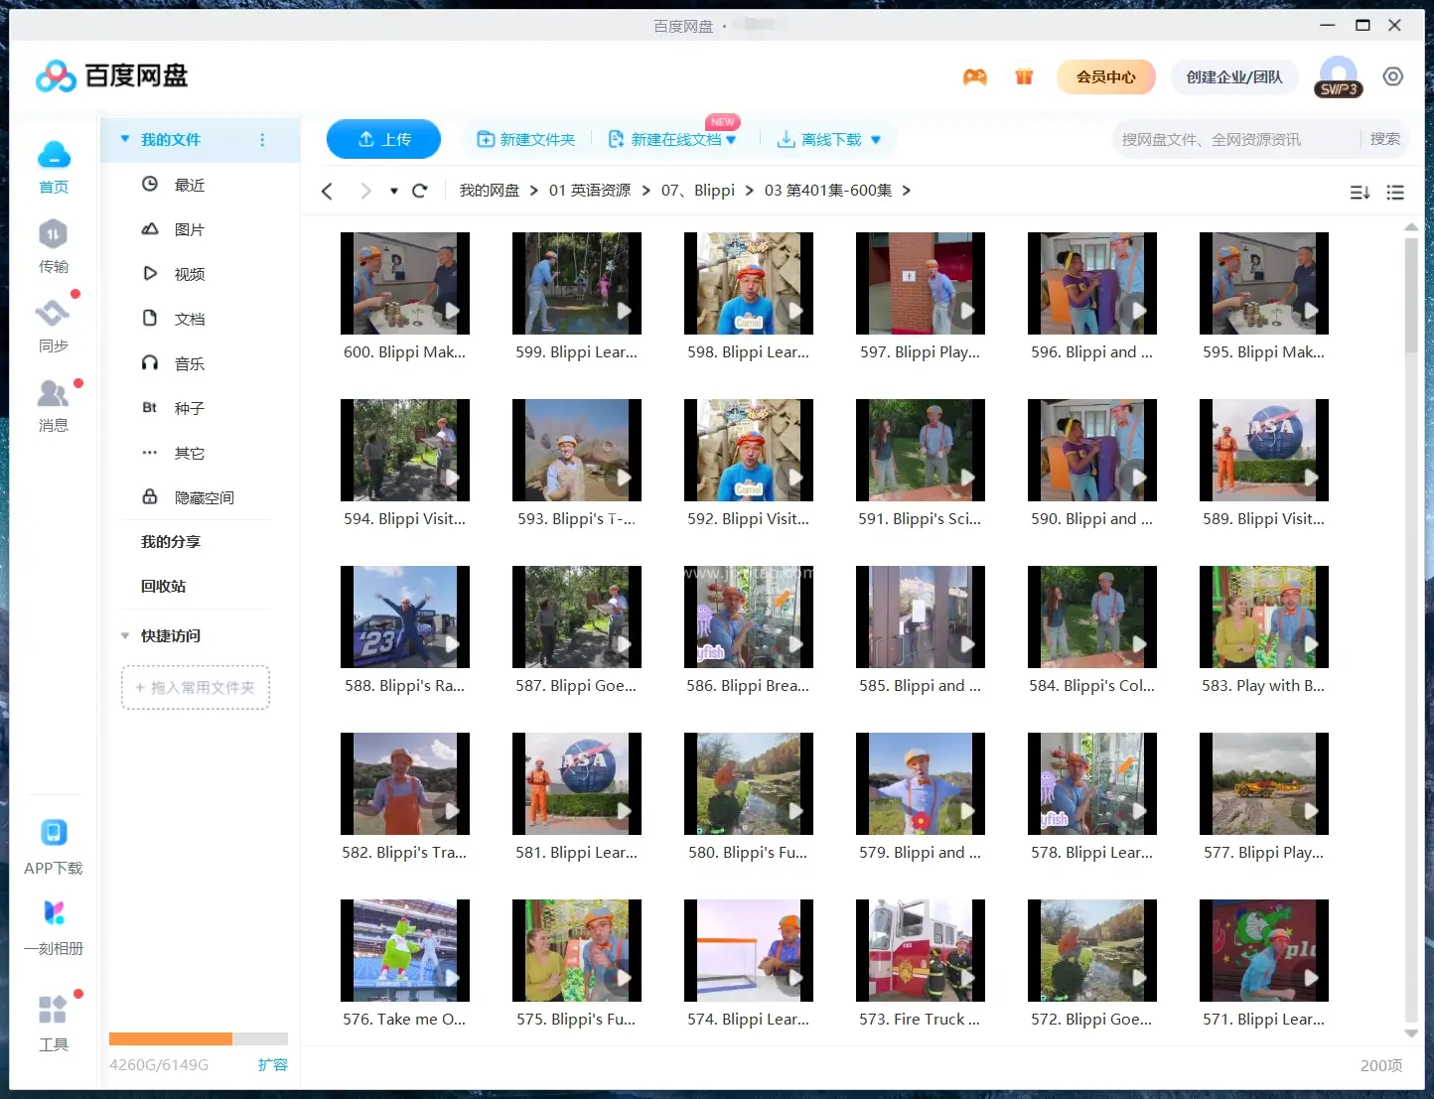Click the refresh icon in navigation bar
This screenshot has height=1099, width=1434.
coord(420,191)
